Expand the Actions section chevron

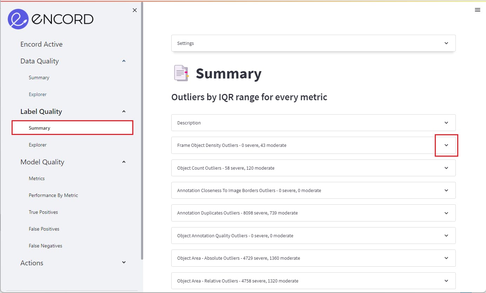(x=124, y=263)
